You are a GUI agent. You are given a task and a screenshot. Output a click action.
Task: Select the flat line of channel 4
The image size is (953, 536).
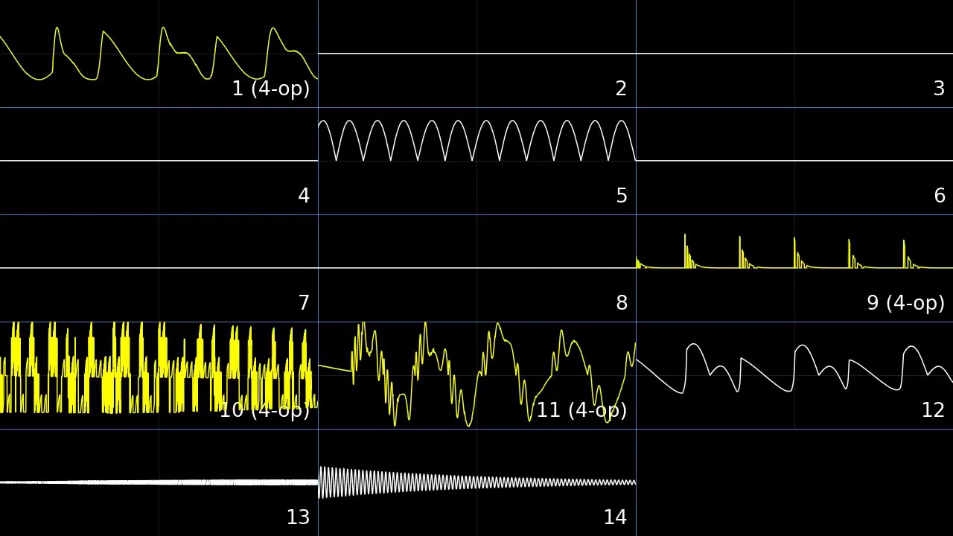point(159,161)
